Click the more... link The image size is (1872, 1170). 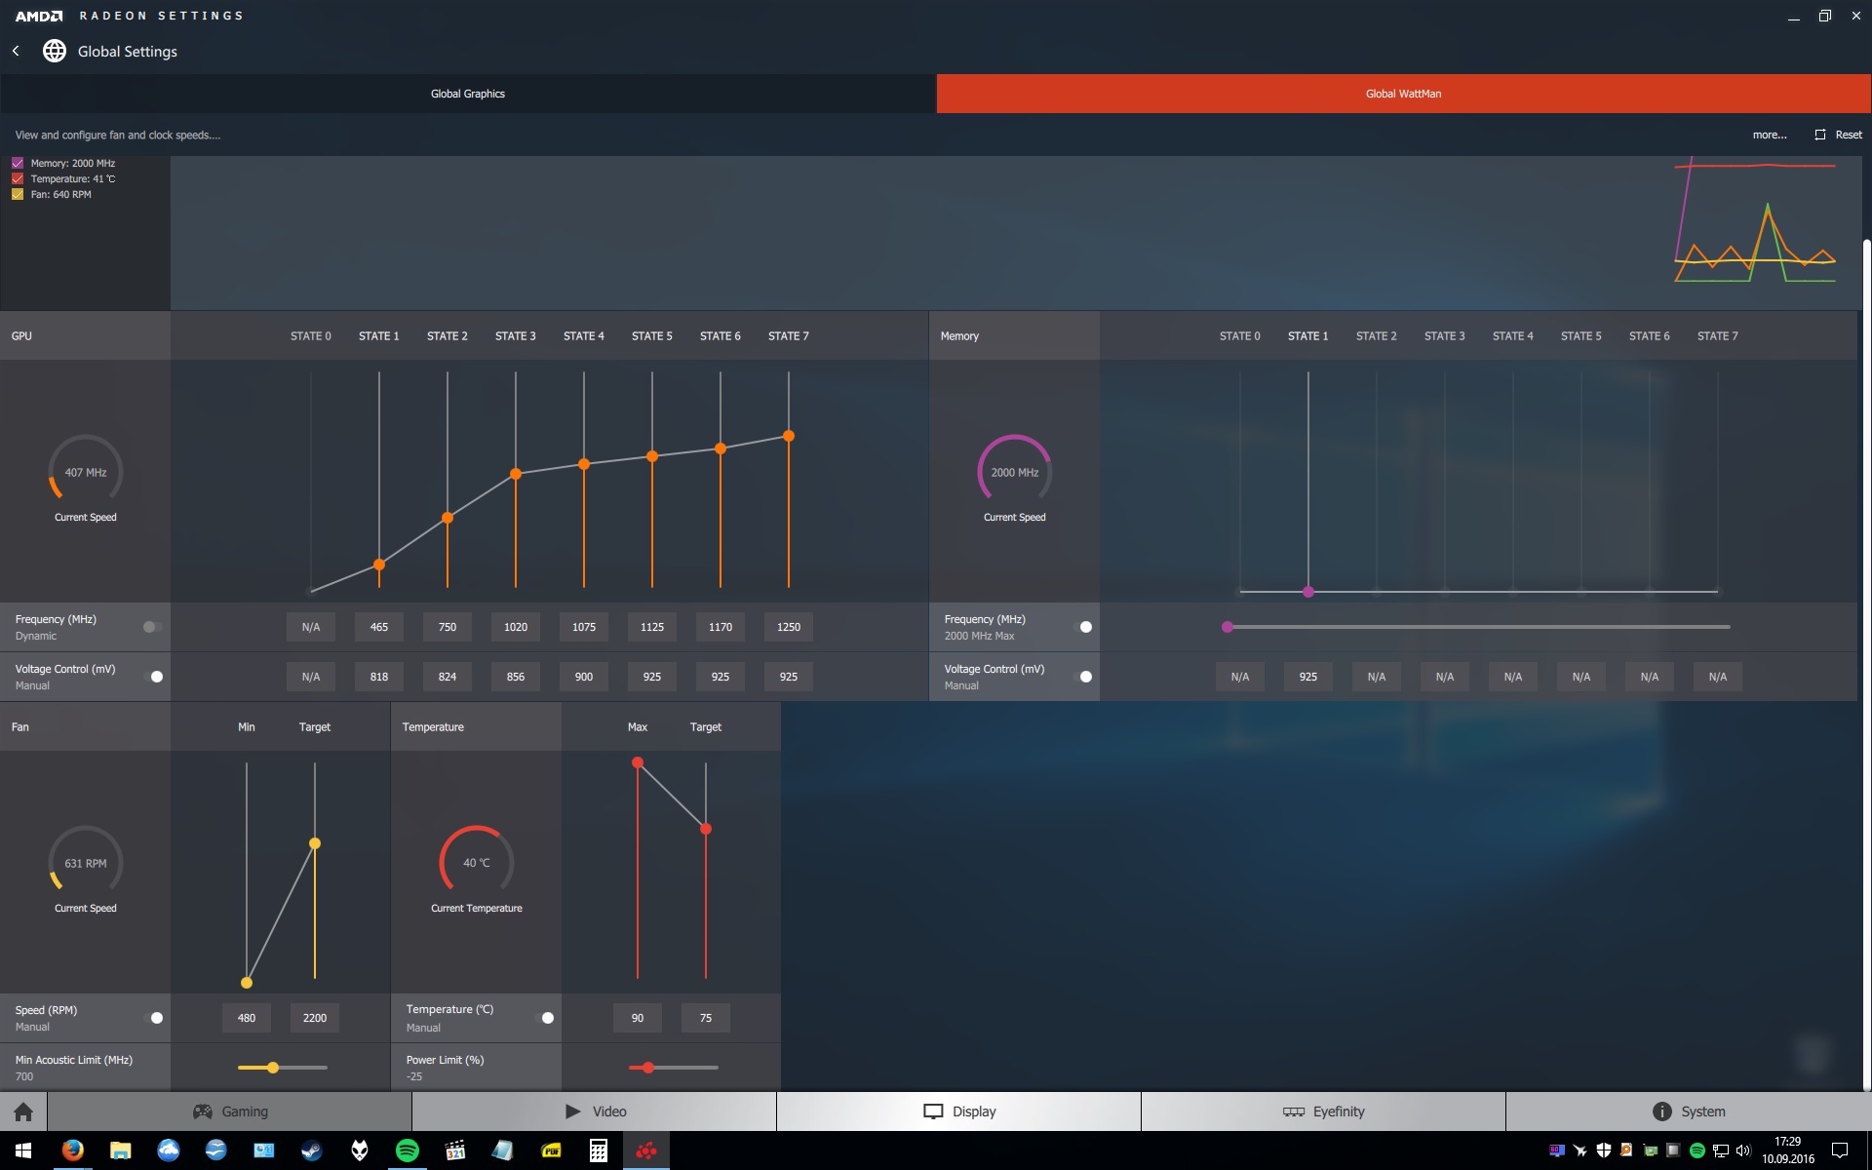1770,135
